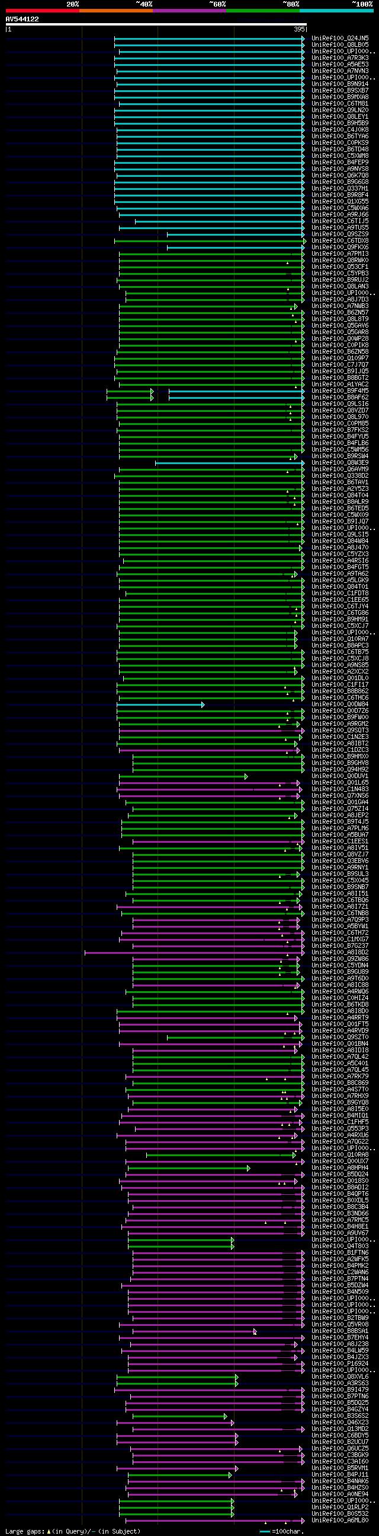Click UniRef100_B9I479 label
Screen dimensions: 379x1536
coord(340,1390)
